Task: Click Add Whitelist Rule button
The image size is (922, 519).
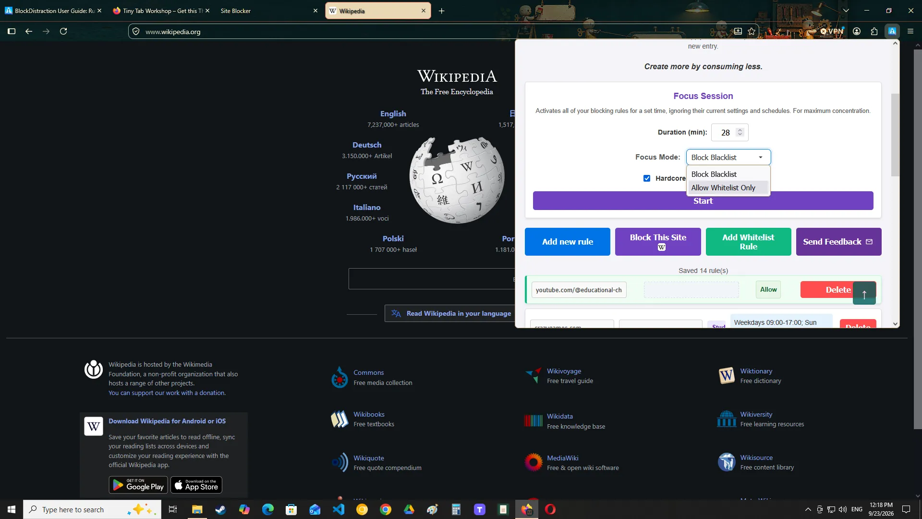Action: [x=748, y=242]
